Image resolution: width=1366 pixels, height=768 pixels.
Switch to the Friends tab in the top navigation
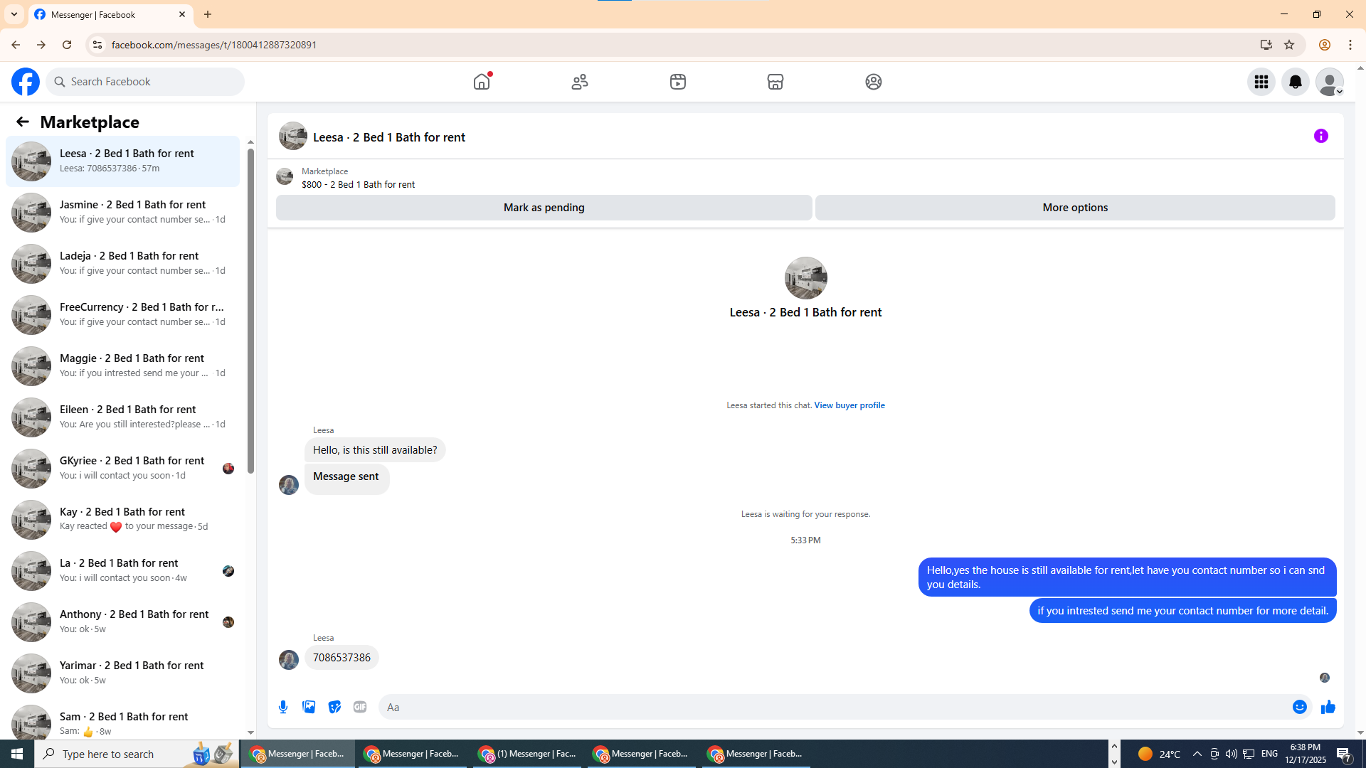[x=580, y=82]
